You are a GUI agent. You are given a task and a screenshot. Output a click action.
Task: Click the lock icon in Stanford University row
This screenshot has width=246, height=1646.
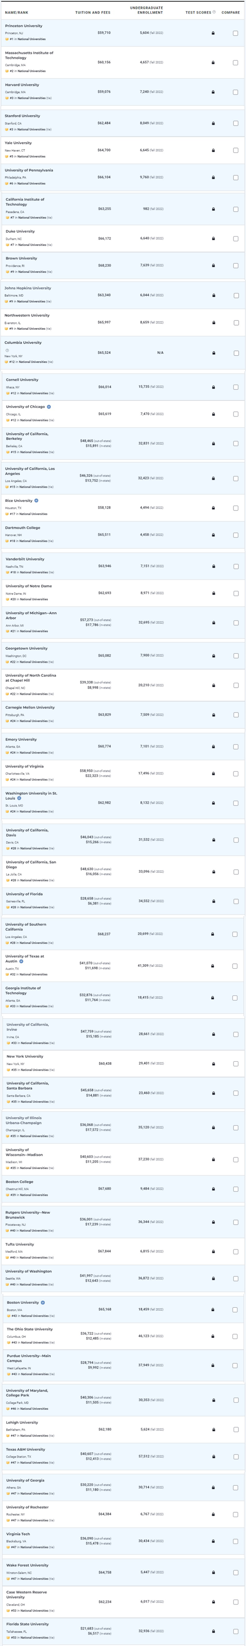[x=213, y=123]
